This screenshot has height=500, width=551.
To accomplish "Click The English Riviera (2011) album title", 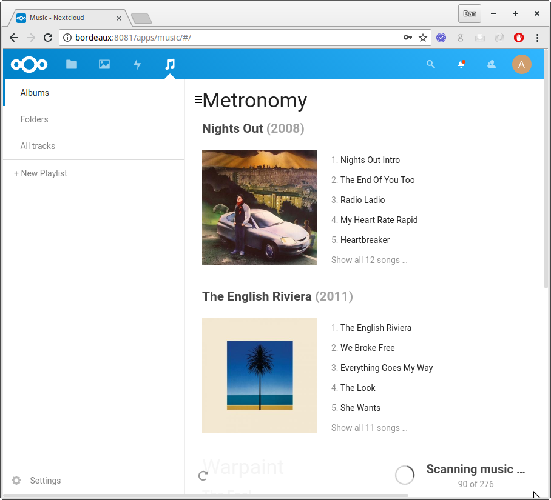I will pos(277,296).
